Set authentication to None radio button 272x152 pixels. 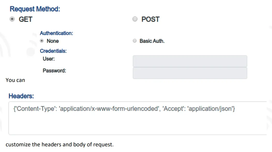point(42,41)
